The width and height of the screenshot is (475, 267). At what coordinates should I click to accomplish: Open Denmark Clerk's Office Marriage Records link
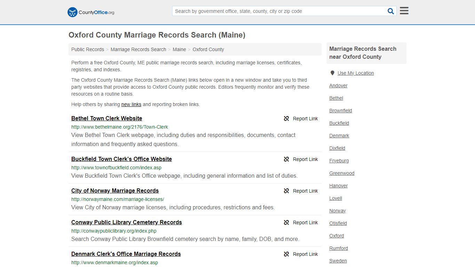[126, 254]
